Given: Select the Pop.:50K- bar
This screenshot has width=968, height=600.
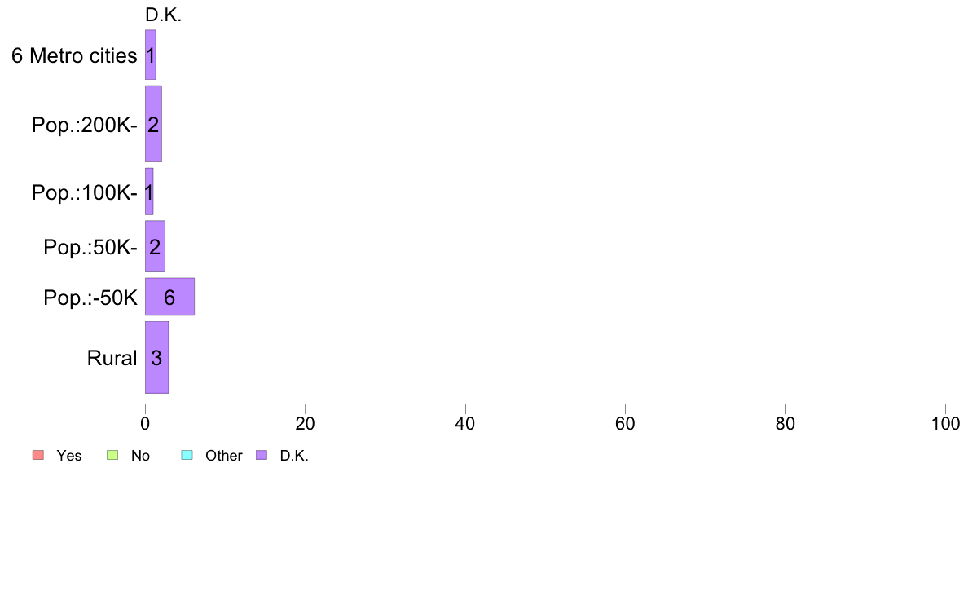Looking at the screenshot, I should coord(155,246).
